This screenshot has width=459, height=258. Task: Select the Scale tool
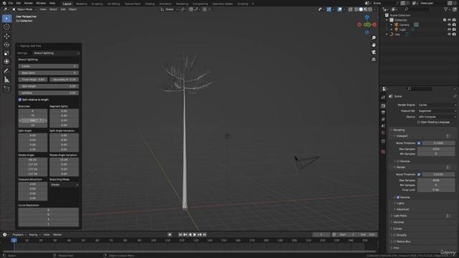[x=6, y=53]
